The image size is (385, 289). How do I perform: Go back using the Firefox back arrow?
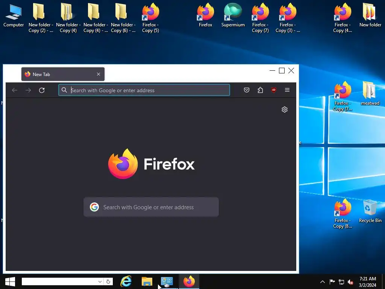(x=15, y=90)
